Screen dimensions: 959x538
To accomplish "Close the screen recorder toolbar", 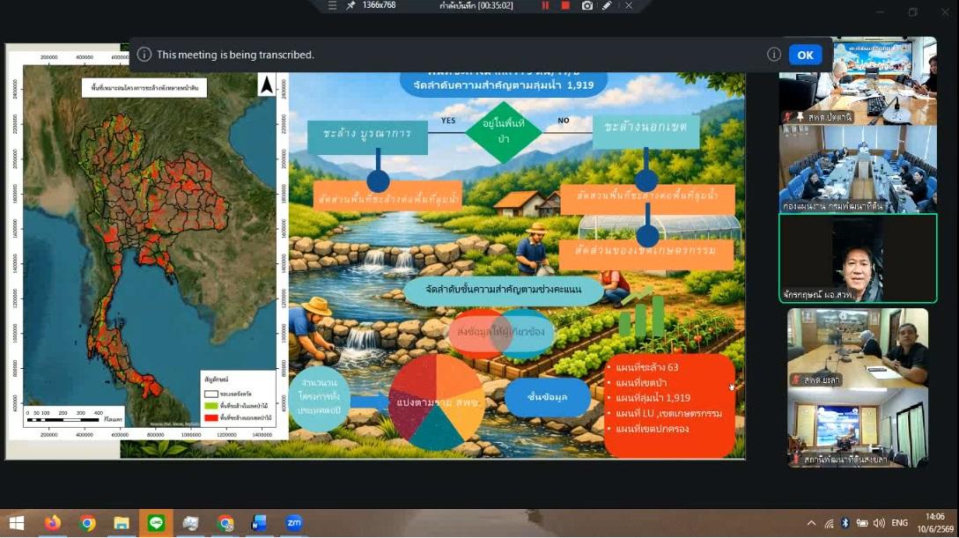I will click(628, 5).
